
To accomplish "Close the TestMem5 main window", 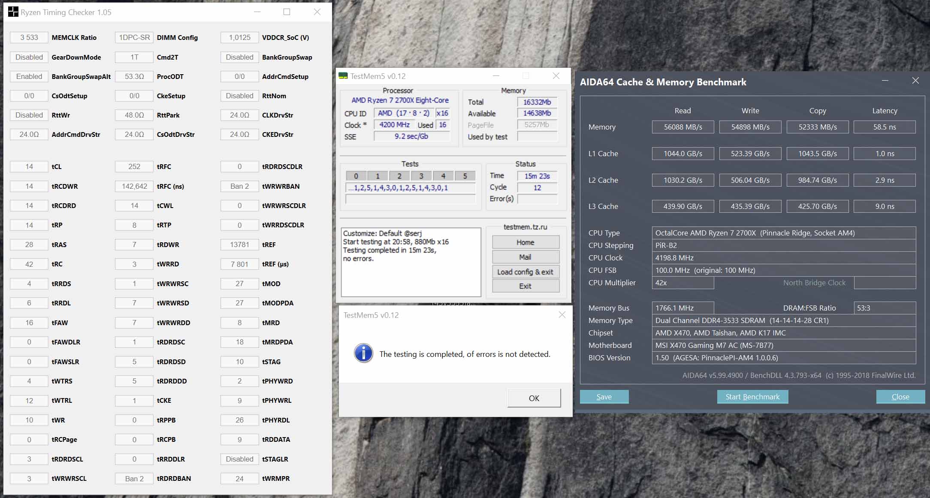I will pyautogui.click(x=556, y=76).
